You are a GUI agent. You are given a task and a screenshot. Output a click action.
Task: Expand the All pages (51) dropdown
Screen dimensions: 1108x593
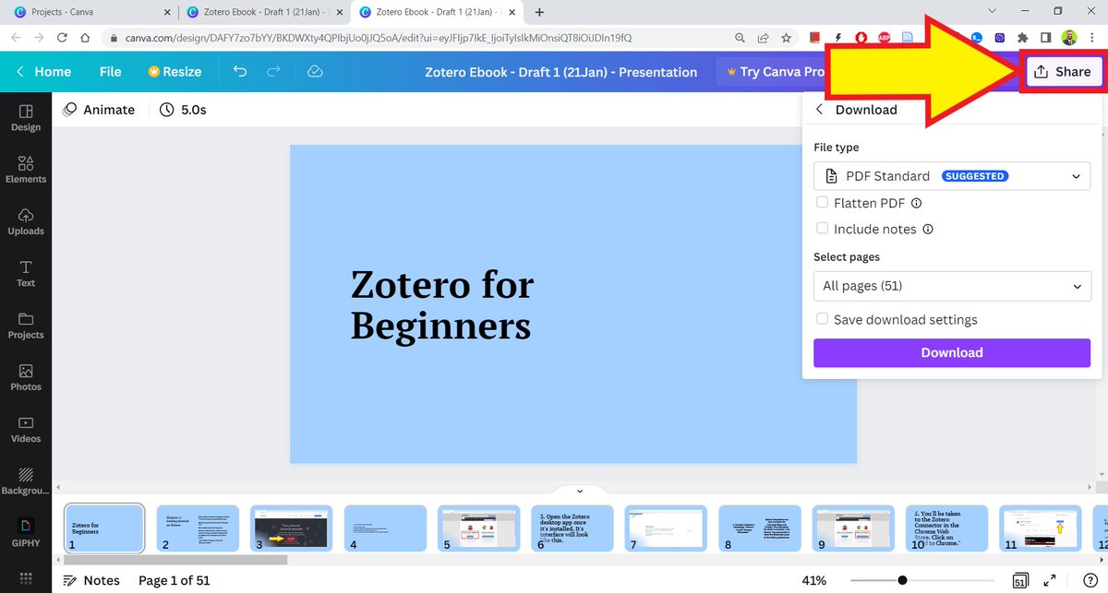click(952, 286)
